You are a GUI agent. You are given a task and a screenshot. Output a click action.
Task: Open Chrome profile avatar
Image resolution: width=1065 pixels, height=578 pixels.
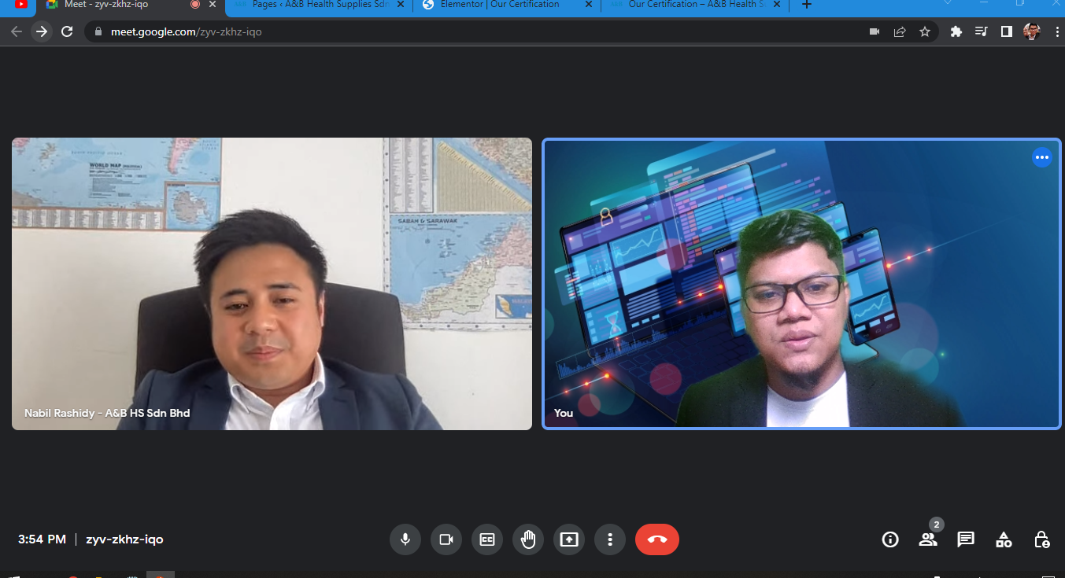coord(1032,31)
